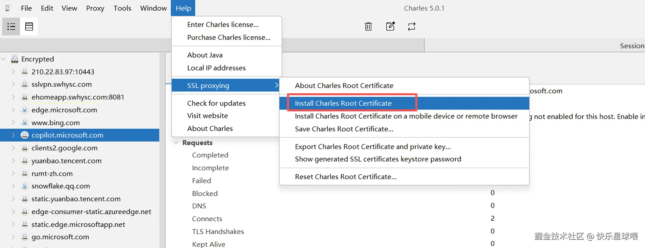Click the icon beside 210.22.83.97:10443
Image resolution: width=645 pixels, height=248 pixels.
[x=25, y=71]
